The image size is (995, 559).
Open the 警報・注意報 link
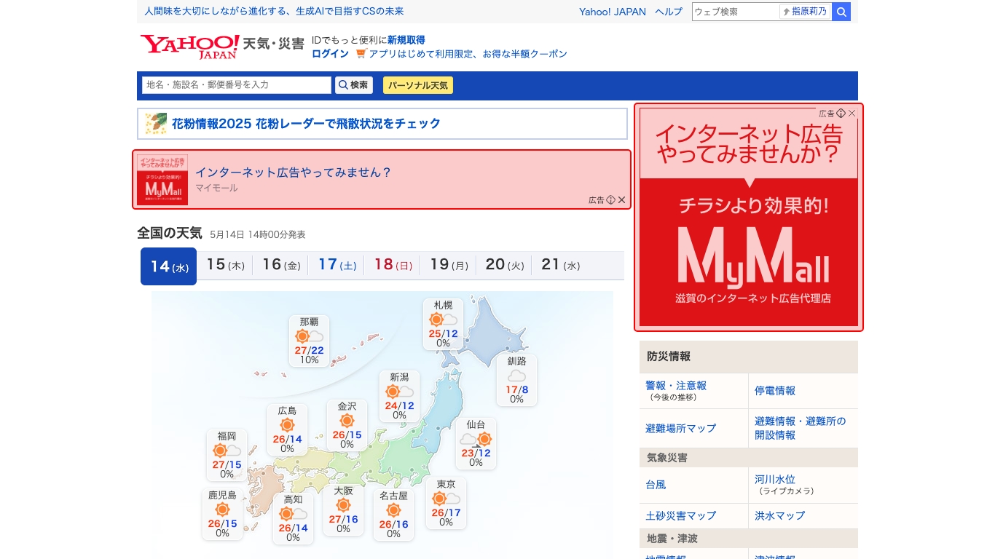(675, 386)
